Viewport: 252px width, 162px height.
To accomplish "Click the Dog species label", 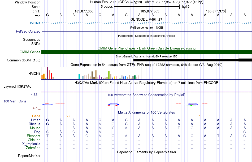I will coord(37,132).
